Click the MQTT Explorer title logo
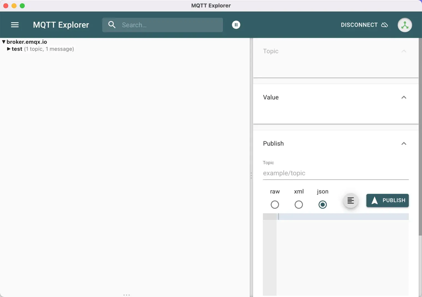This screenshot has width=422, height=297. click(x=61, y=25)
